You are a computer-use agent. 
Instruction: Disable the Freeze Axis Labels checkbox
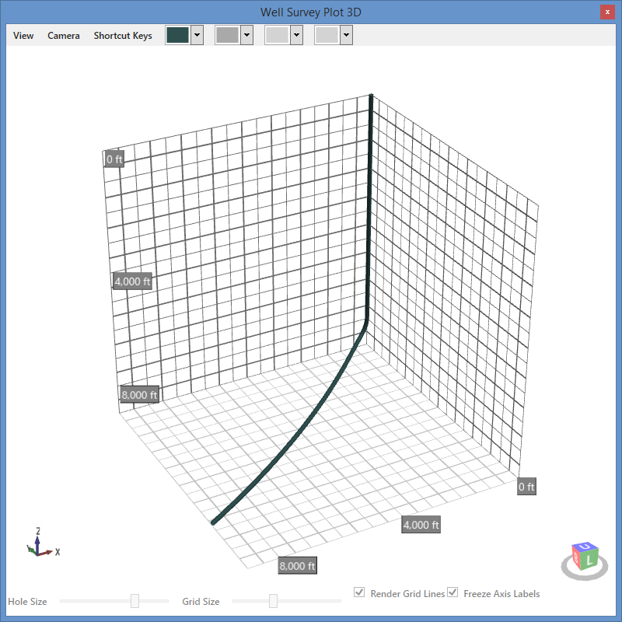pyautogui.click(x=453, y=592)
